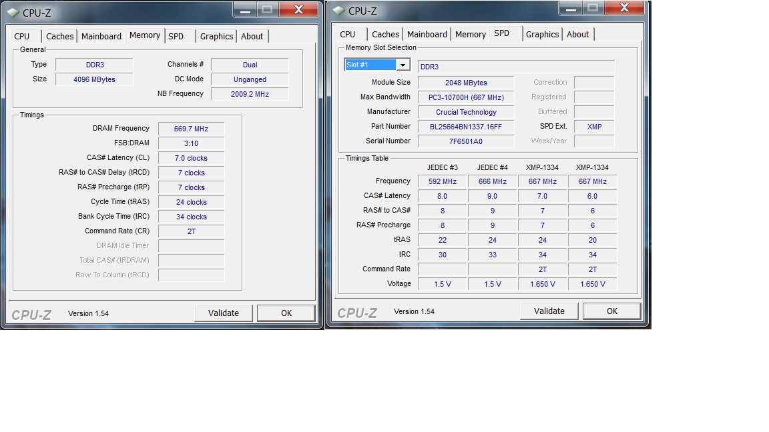This screenshot has height=432, width=769.
Task: Switch to Graphics tab in the left window
Action: tap(216, 36)
